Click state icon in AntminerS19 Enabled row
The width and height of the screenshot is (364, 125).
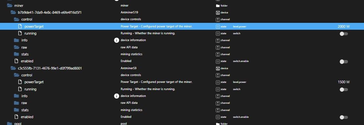click(218, 61)
